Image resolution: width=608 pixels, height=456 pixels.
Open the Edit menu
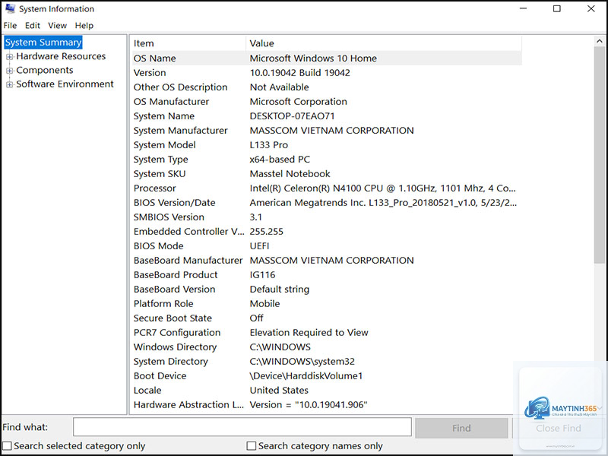pos(33,26)
